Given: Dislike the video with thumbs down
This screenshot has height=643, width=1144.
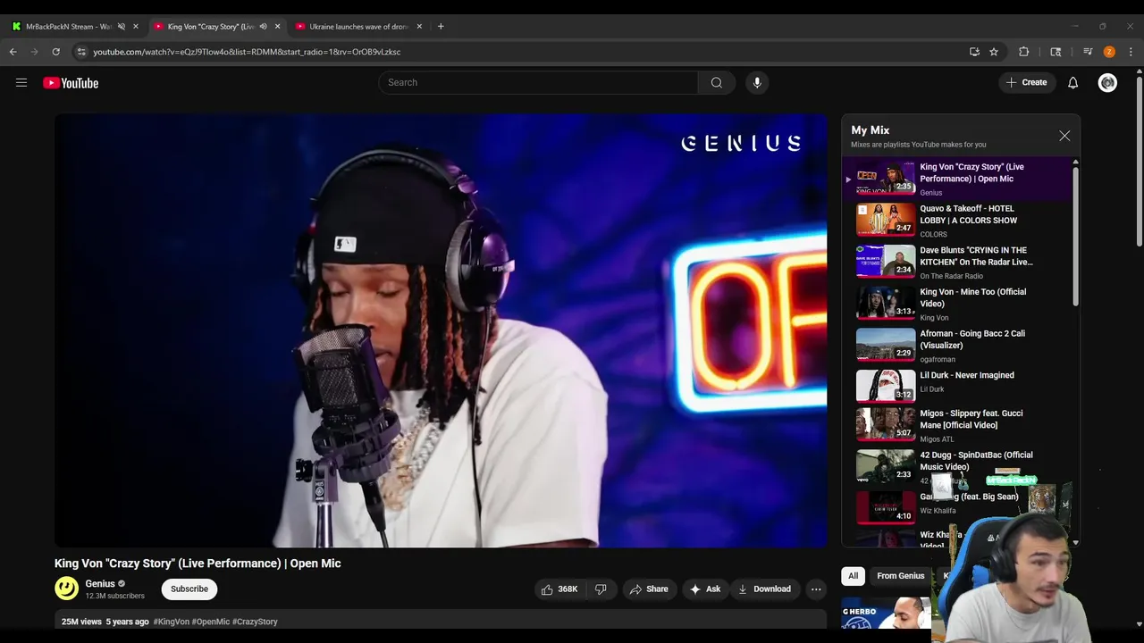Looking at the screenshot, I should [x=601, y=589].
